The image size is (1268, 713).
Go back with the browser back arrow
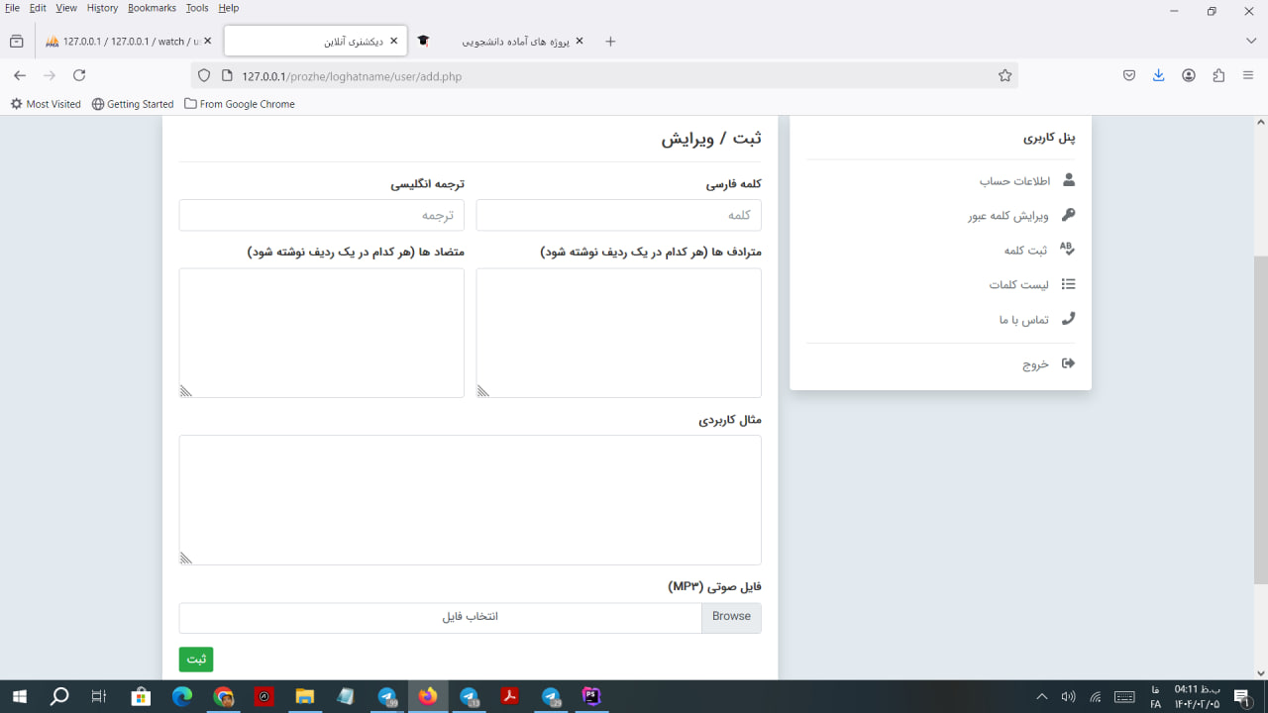tap(20, 75)
